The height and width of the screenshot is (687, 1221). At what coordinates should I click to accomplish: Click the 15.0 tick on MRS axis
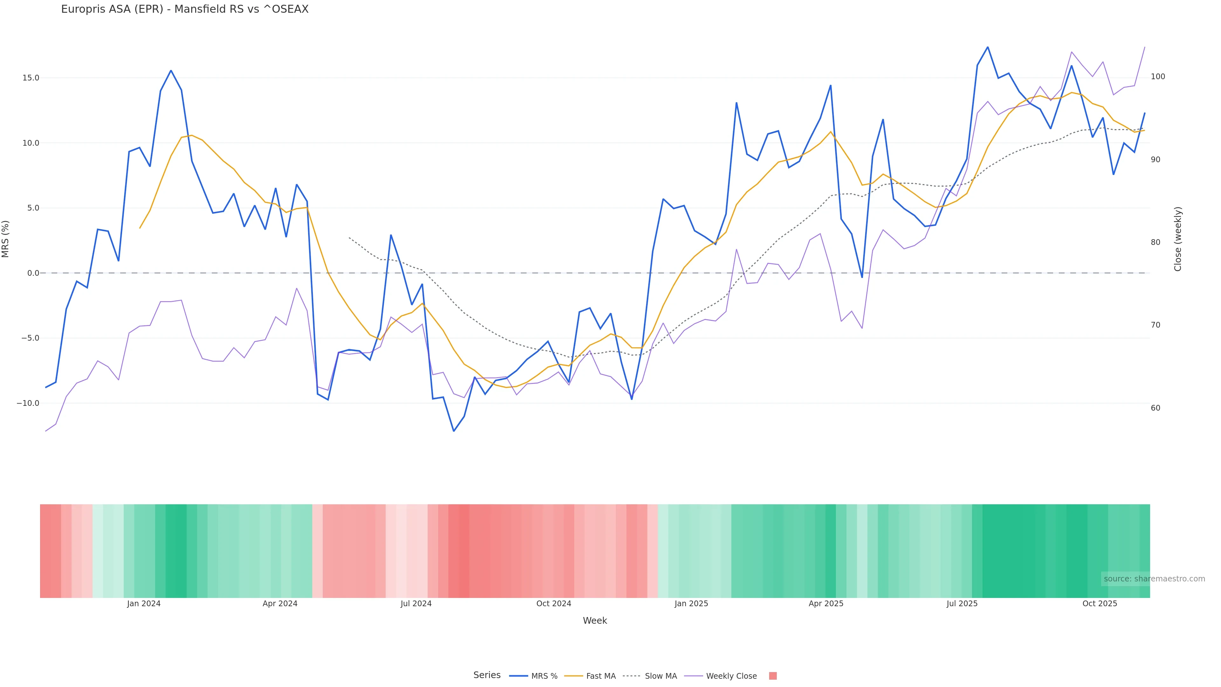click(x=31, y=78)
